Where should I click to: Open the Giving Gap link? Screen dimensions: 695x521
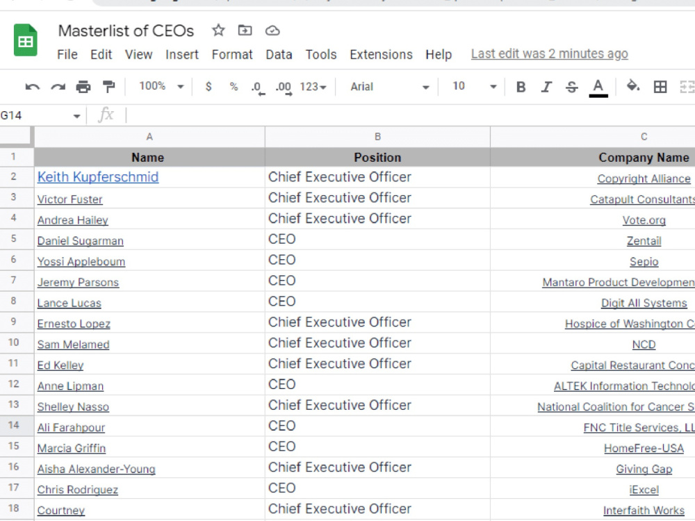coord(644,469)
